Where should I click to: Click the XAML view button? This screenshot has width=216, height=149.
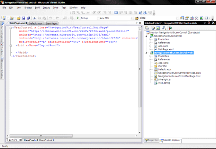point(13,140)
